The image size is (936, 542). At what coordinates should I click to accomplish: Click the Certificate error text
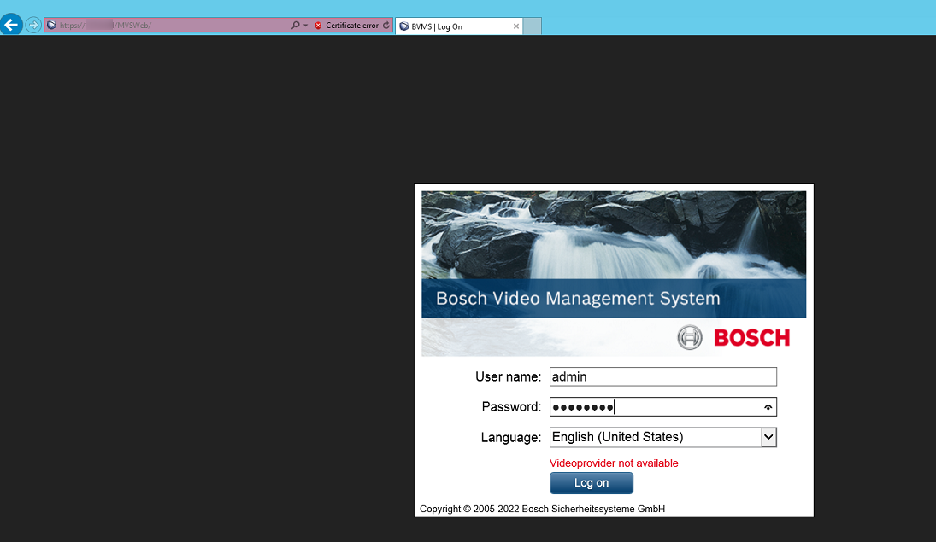pos(352,26)
